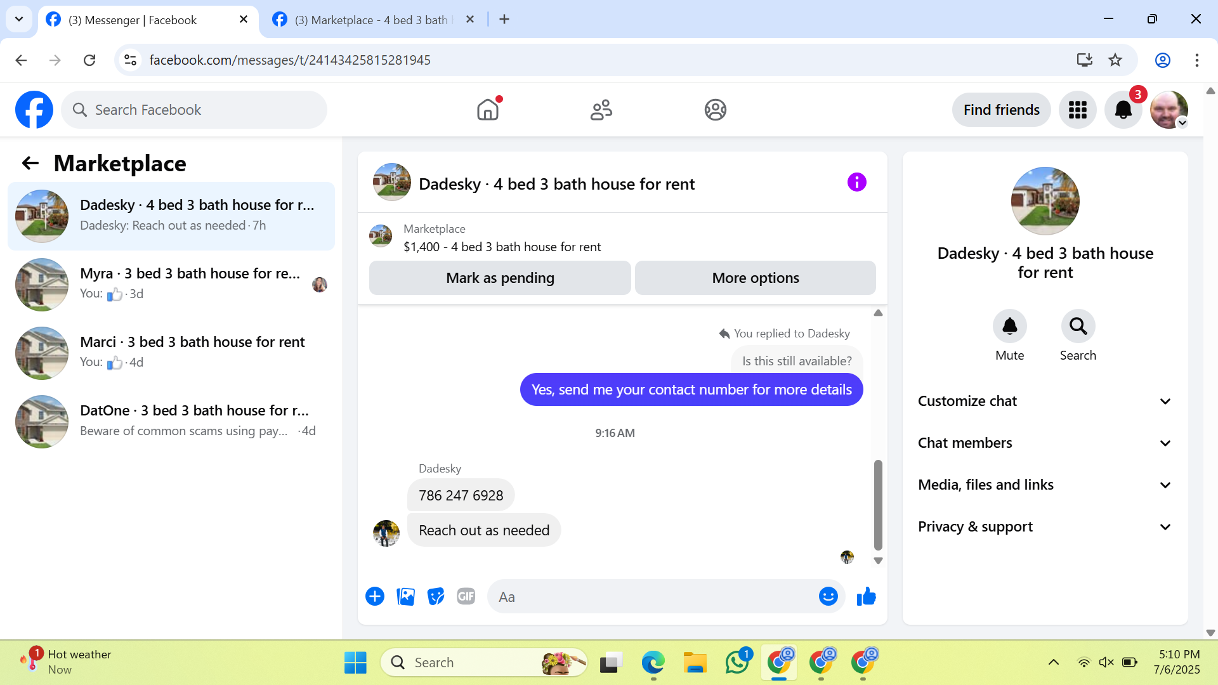View site information icon in address bar

click(130, 60)
